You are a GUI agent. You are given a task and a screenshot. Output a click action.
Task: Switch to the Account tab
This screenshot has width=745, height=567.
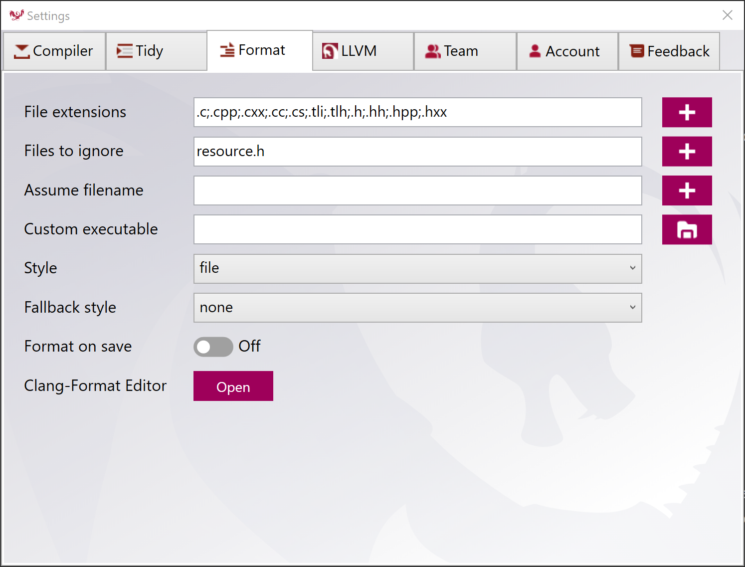(x=567, y=50)
